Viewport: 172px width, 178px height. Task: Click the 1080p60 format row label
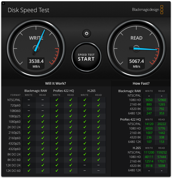(14, 122)
